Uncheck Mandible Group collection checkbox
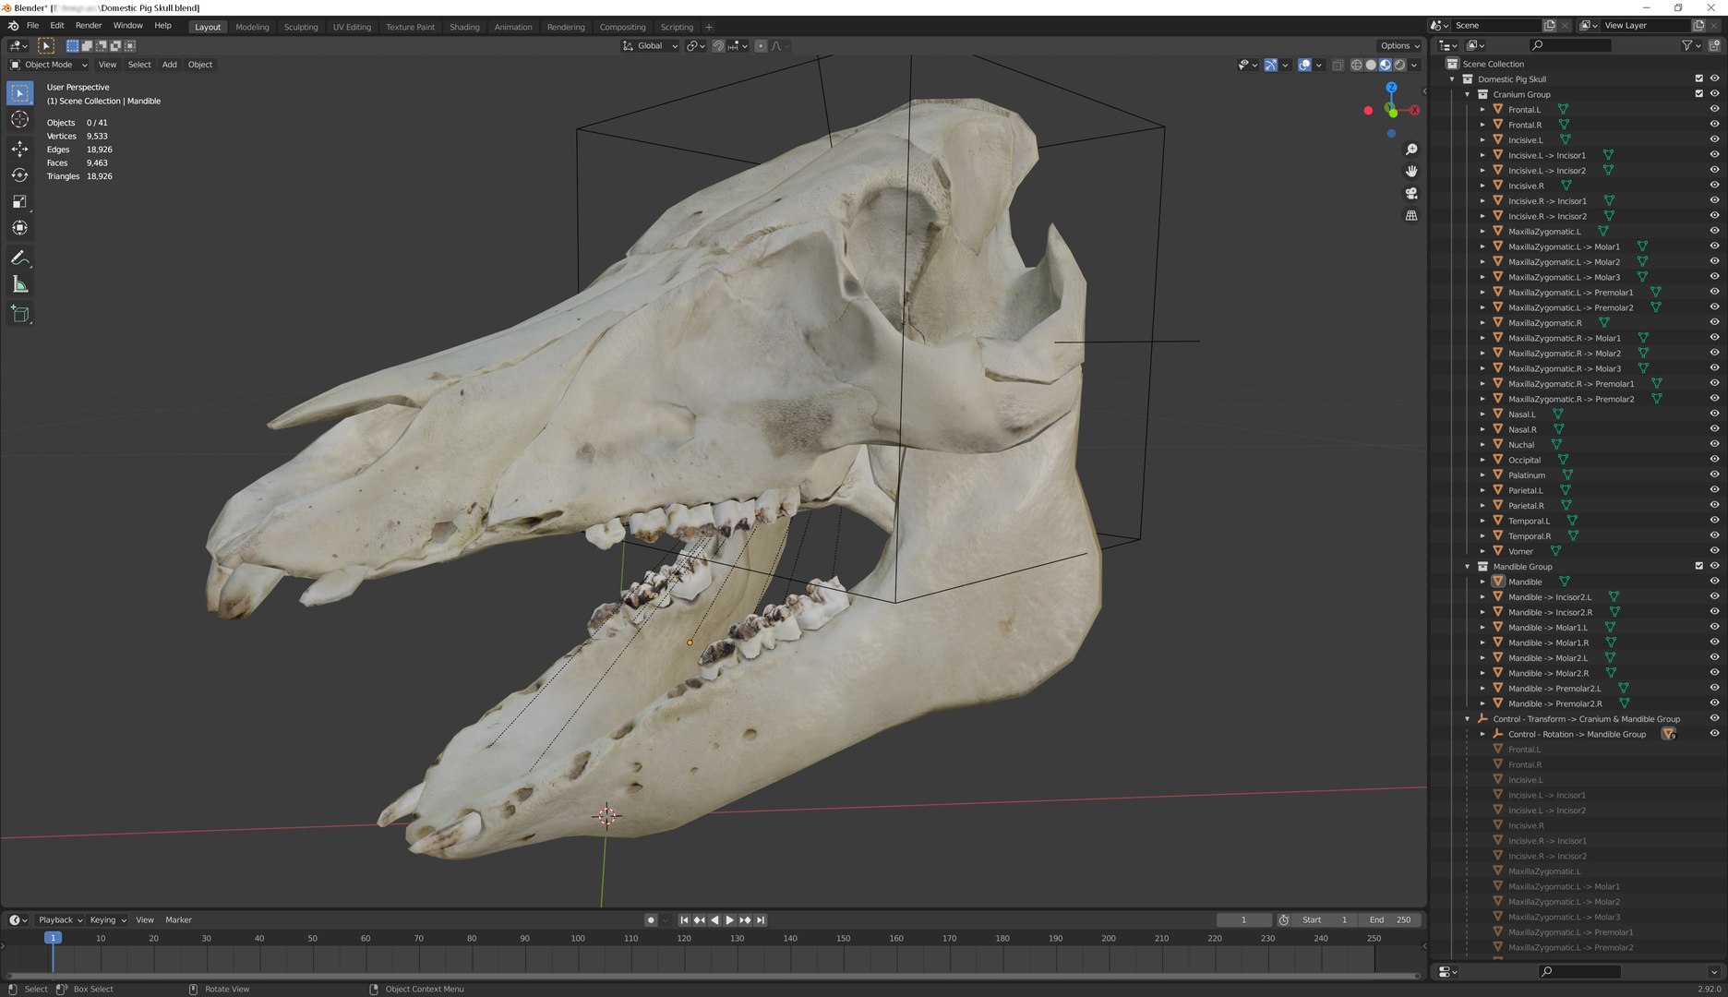The height and width of the screenshot is (997, 1728). (x=1699, y=566)
